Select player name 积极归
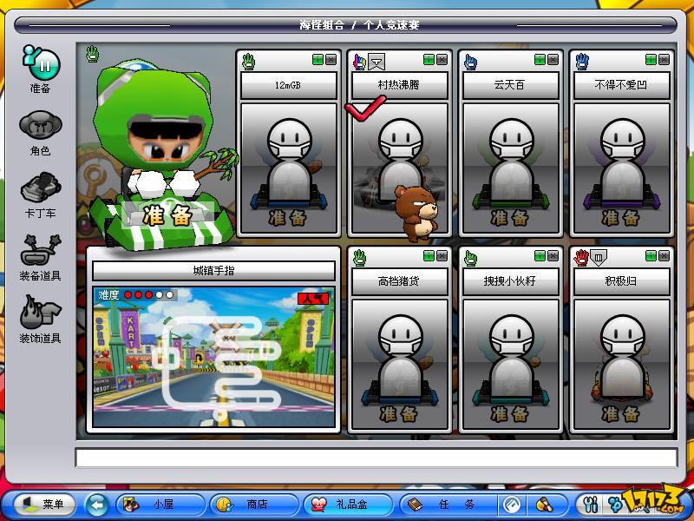This screenshot has height=521, width=694. point(621,281)
